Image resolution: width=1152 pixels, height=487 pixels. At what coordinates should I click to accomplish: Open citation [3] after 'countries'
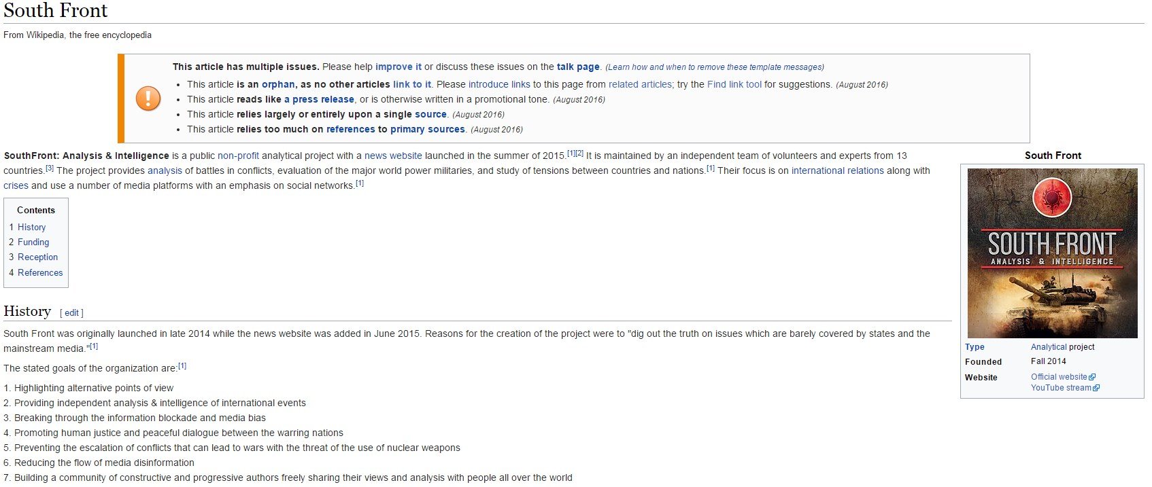(50, 168)
